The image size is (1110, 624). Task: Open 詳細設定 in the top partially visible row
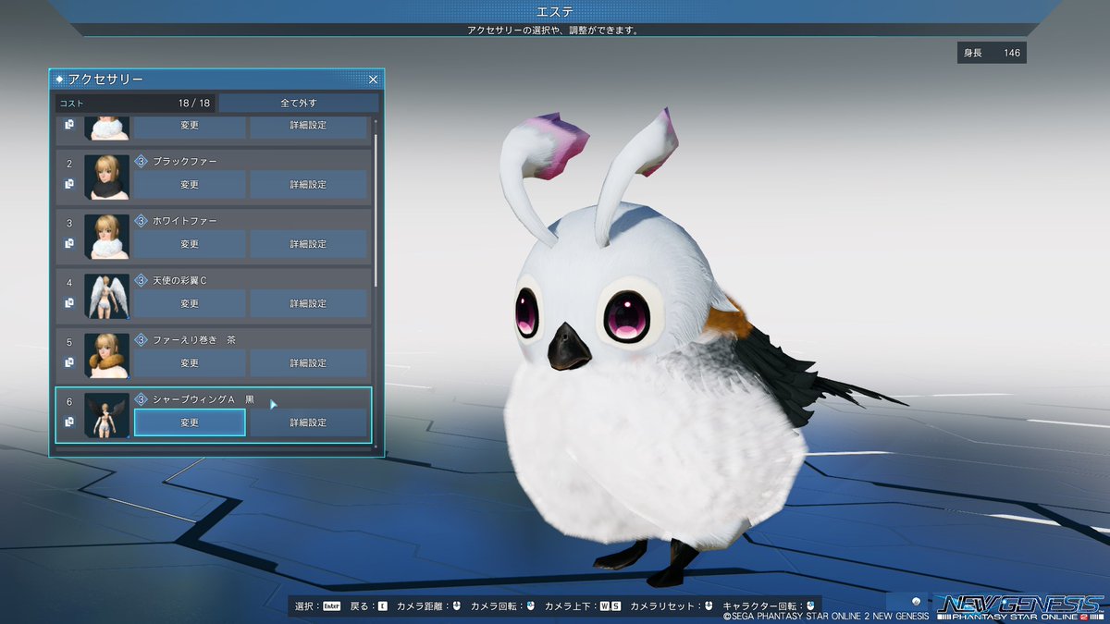click(x=308, y=127)
